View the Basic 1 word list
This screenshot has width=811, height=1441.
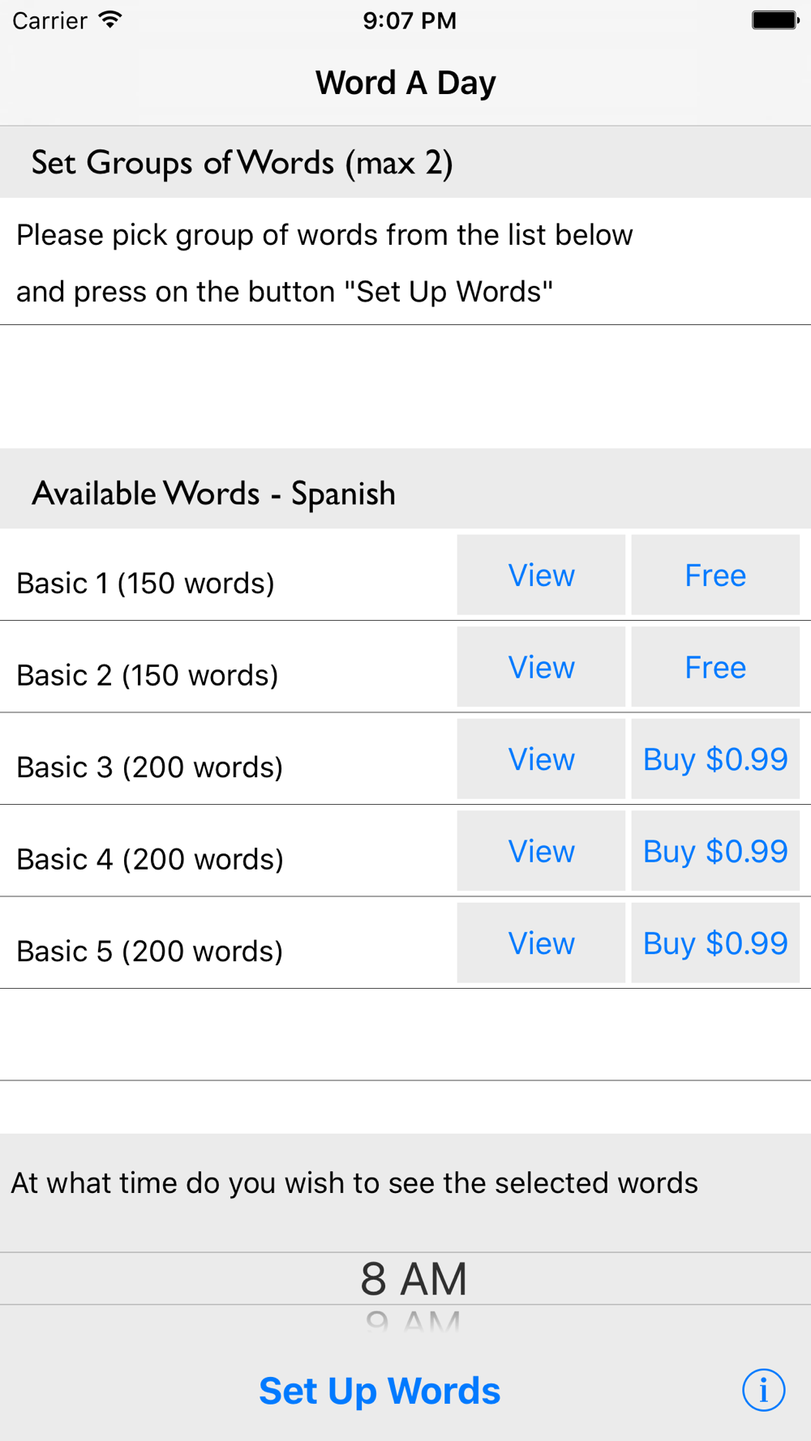(541, 575)
